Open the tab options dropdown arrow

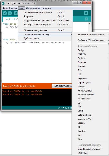point(86,19)
